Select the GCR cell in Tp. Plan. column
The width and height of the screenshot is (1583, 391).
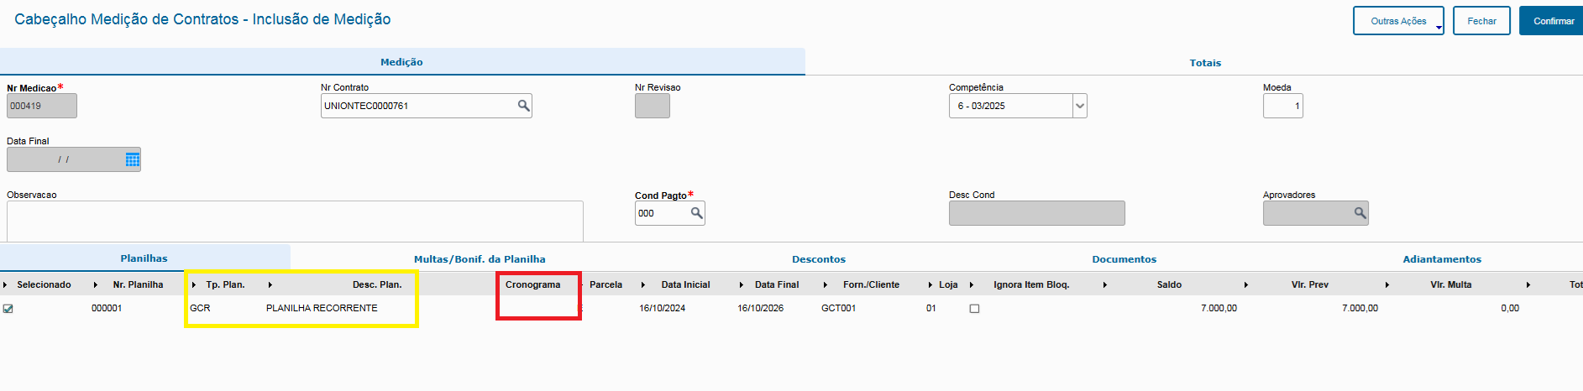(200, 309)
